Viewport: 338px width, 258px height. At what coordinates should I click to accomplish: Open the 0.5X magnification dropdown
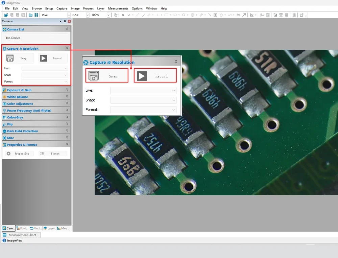88,15
